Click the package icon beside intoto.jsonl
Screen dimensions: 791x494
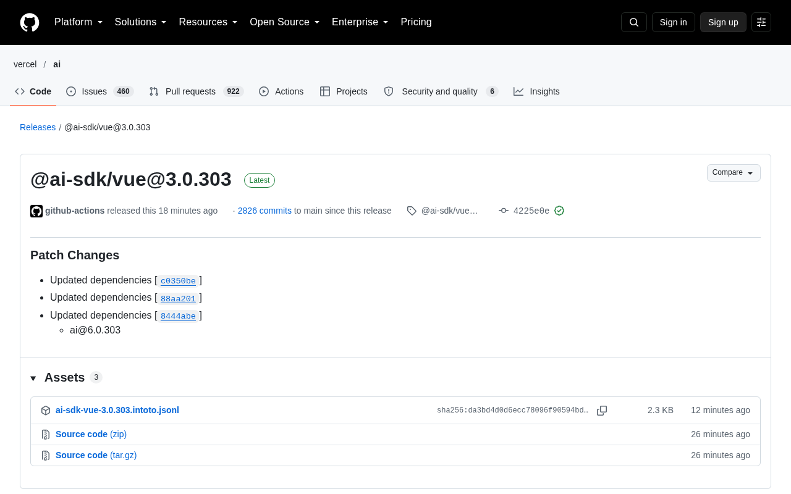46,411
